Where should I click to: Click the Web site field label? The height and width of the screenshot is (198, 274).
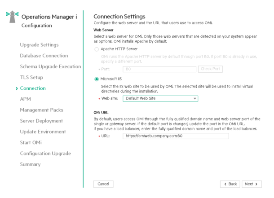[x=110, y=98]
